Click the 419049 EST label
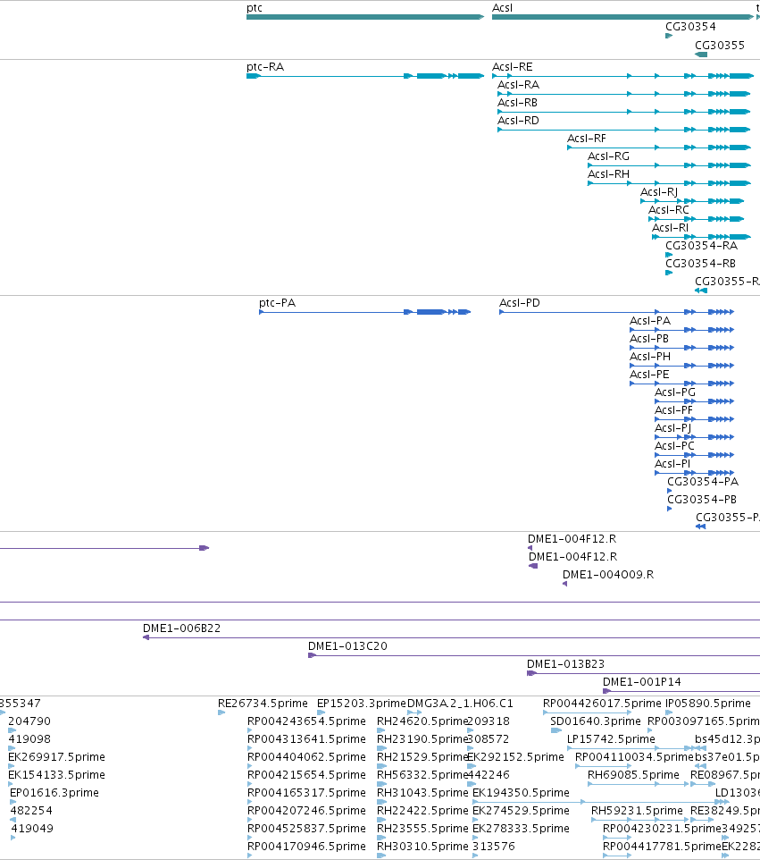The height and width of the screenshot is (860, 760). pyautogui.click(x=32, y=828)
